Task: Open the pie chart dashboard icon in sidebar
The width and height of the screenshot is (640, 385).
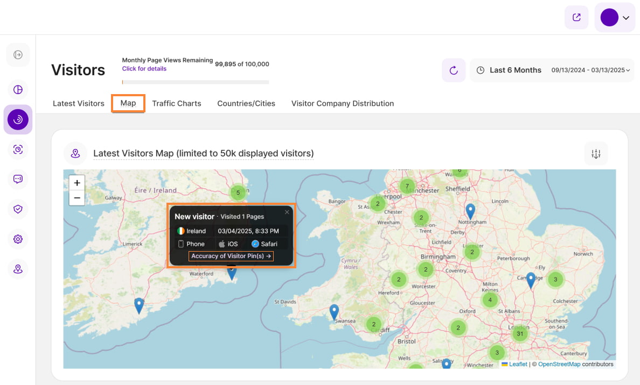Action: pyautogui.click(x=18, y=90)
